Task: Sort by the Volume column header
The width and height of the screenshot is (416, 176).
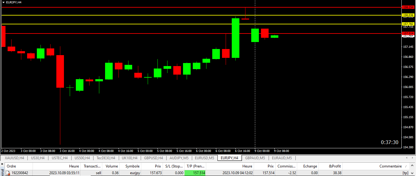Action: point(111,166)
